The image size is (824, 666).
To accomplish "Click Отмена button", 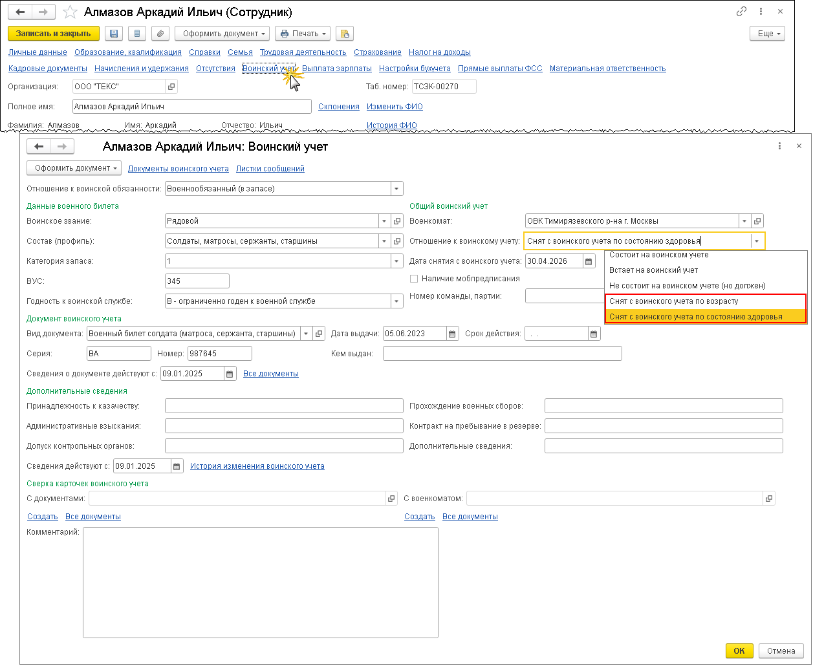I will 781,651.
